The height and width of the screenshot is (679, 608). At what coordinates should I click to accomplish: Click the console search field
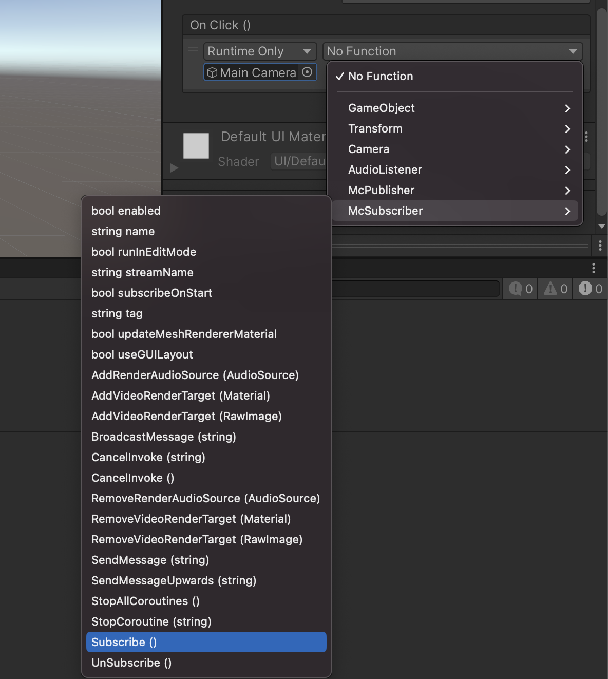pos(416,289)
